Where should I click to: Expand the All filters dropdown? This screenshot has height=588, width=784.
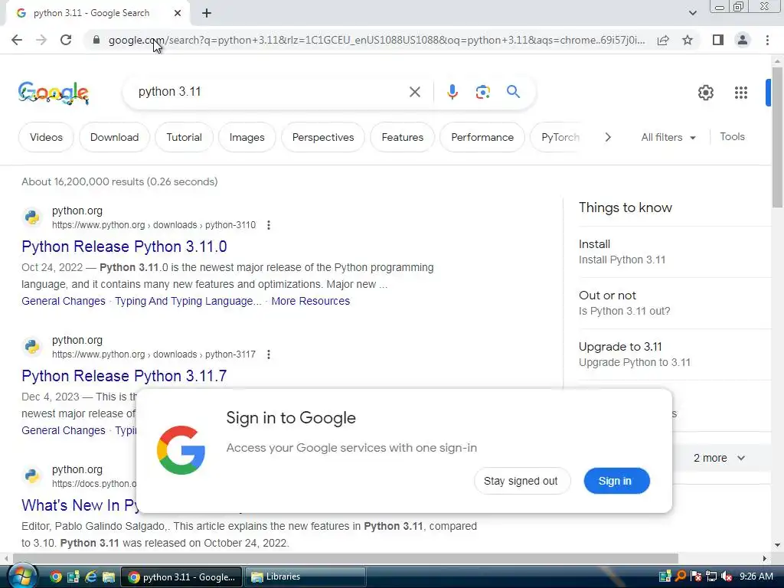(668, 137)
